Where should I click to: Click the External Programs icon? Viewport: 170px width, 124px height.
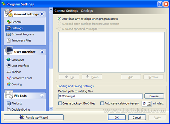point(8,34)
